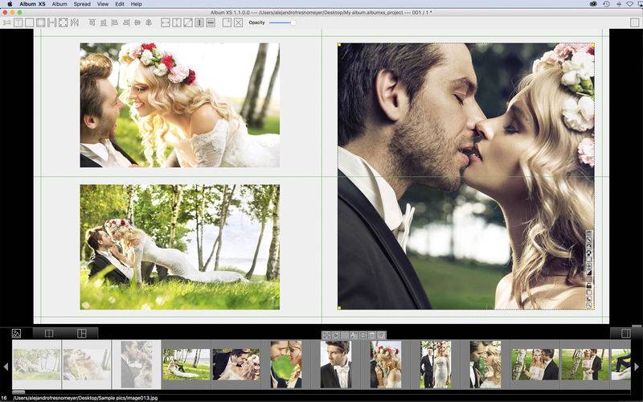Switch to the grid templates tab
This screenshot has height=402, width=643.
click(x=81, y=333)
